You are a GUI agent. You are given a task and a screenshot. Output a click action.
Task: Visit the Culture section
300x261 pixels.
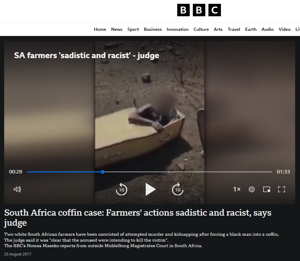[201, 29]
